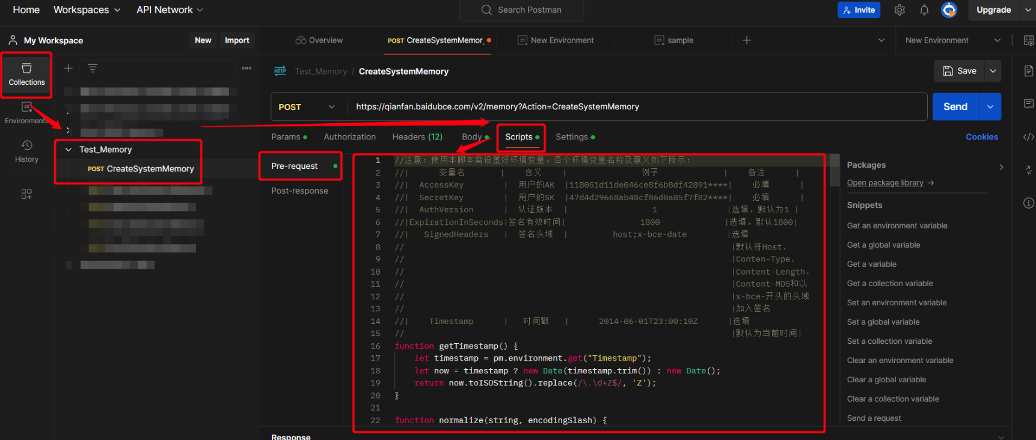Select the Post-response script section
Viewport: 1036px width, 440px height.
point(300,191)
